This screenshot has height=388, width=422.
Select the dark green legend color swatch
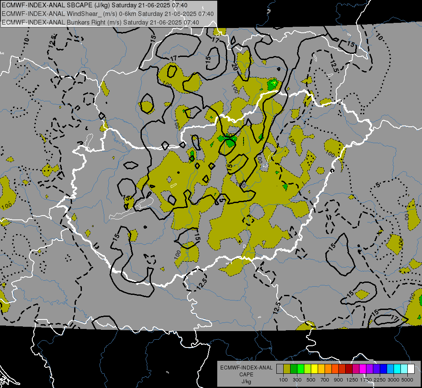pyautogui.click(x=294, y=369)
